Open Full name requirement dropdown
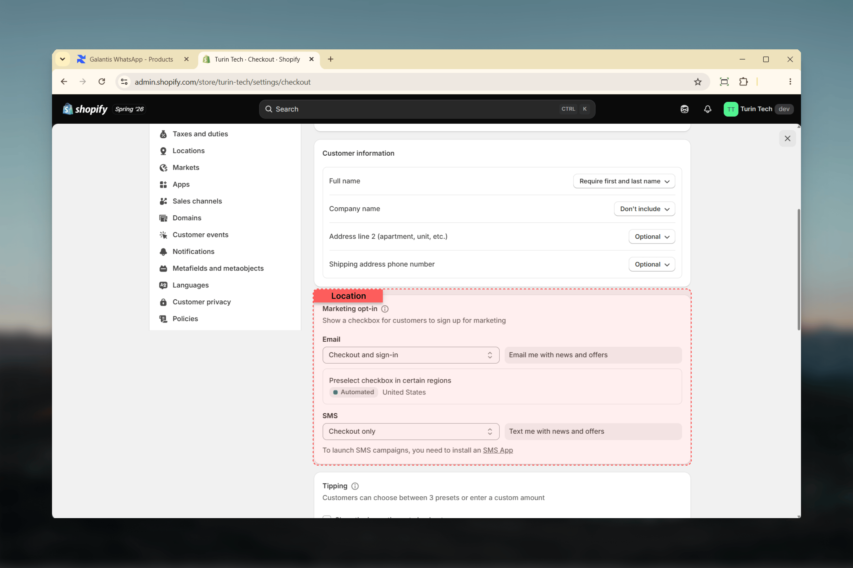Viewport: 853px width, 568px height. (x=624, y=181)
